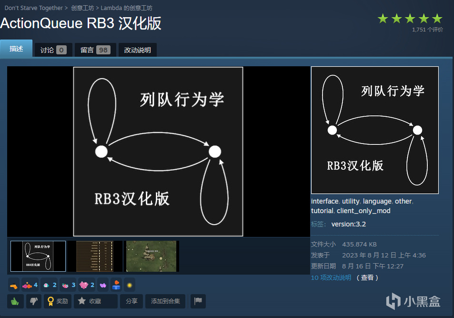Select the second settings-list screenshot thumbnail
The width and height of the screenshot is (454, 318).
[95, 256]
